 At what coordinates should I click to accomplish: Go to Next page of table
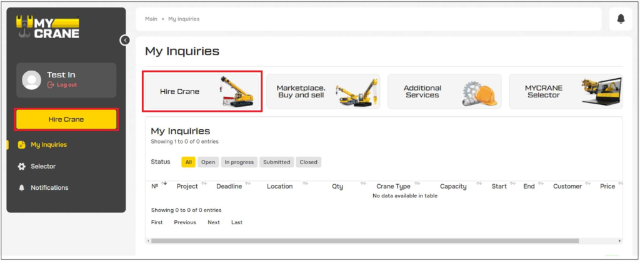[x=214, y=222]
